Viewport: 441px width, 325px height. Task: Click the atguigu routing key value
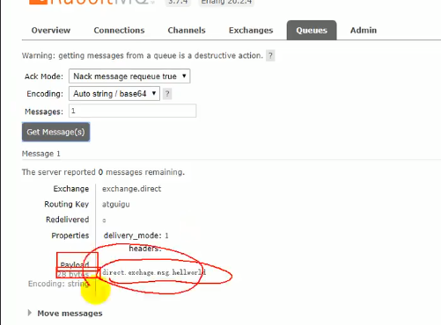(116, 204)
